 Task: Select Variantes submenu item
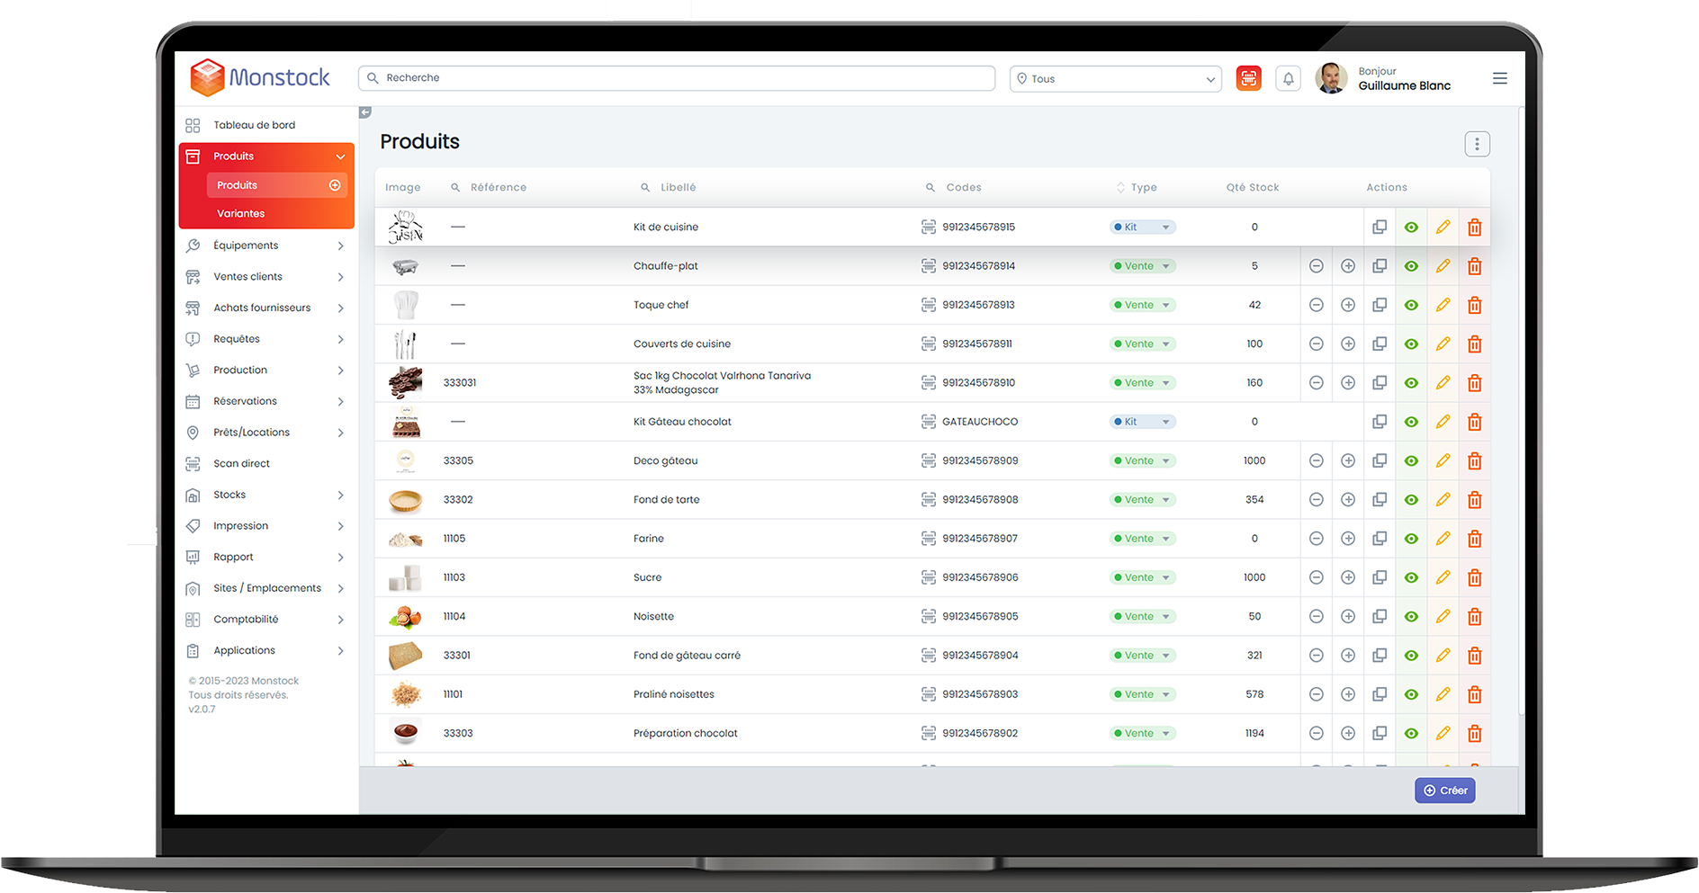(240, 214)
